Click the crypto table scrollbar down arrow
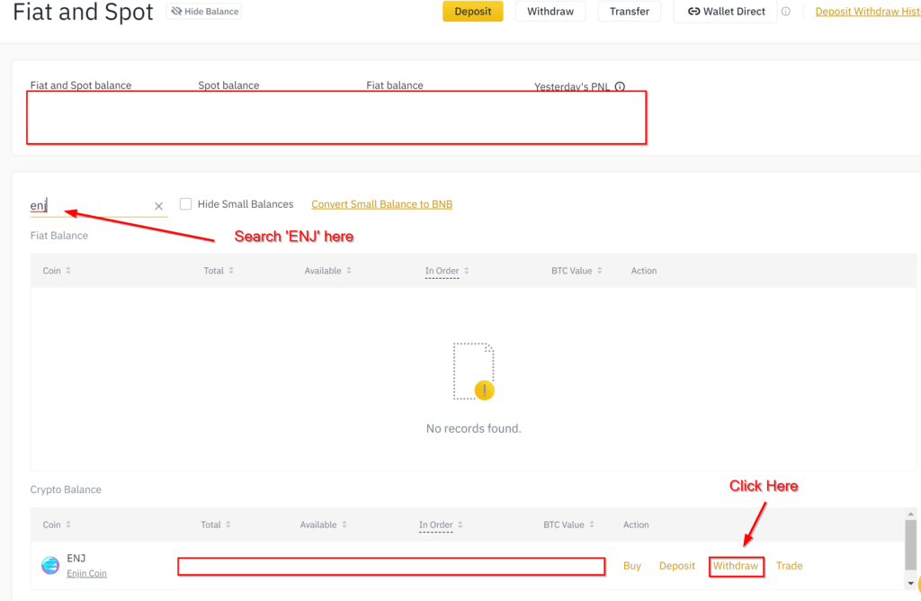The width and height of the screenshot is (921, 601). (x=910, y=583)
